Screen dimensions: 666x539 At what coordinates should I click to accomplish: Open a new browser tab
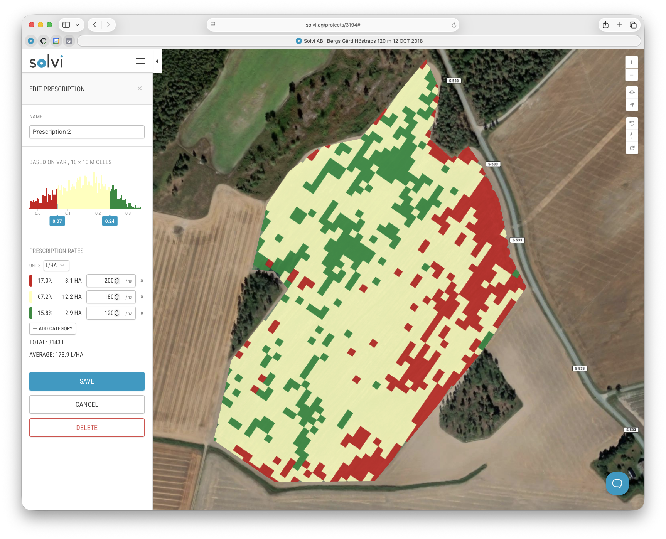pos(619,25)
